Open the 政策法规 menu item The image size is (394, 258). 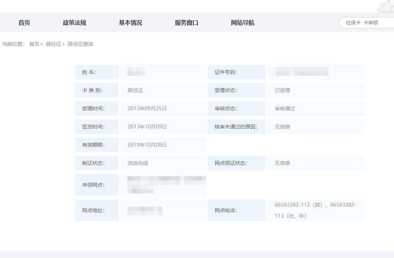click(x=74, y=23)
